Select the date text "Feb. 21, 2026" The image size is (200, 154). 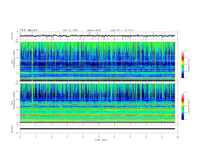click(70, 30)
